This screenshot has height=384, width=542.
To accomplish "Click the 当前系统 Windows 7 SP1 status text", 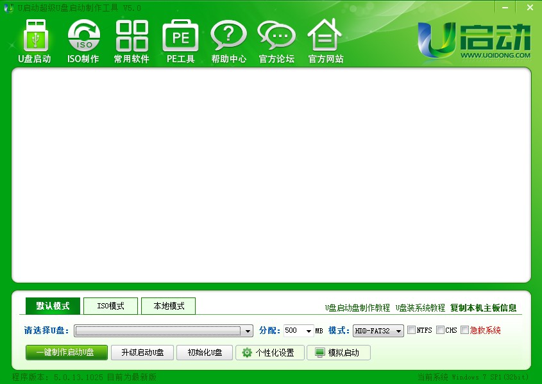I will 473,377.
